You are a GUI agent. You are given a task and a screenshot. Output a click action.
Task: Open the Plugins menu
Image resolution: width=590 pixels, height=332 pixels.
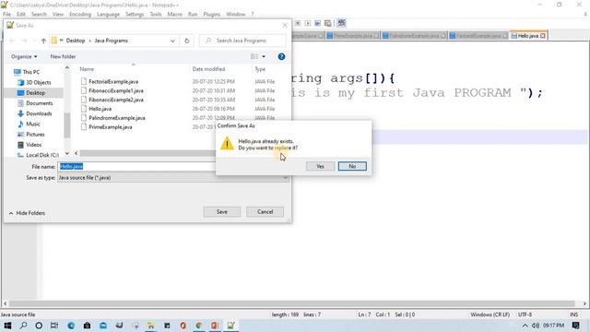pyautogui.click(x=211, y=15)
